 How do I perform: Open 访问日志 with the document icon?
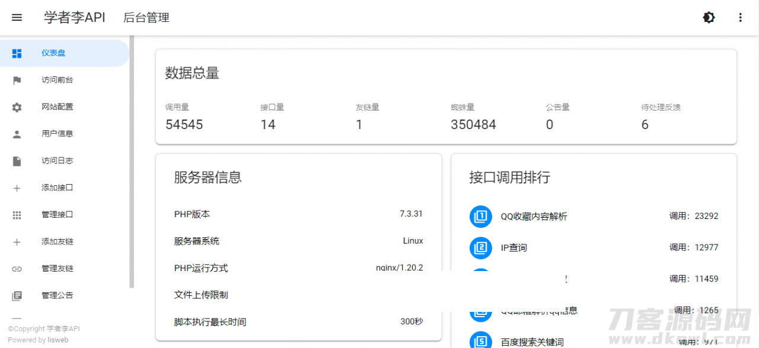[17, 160]
